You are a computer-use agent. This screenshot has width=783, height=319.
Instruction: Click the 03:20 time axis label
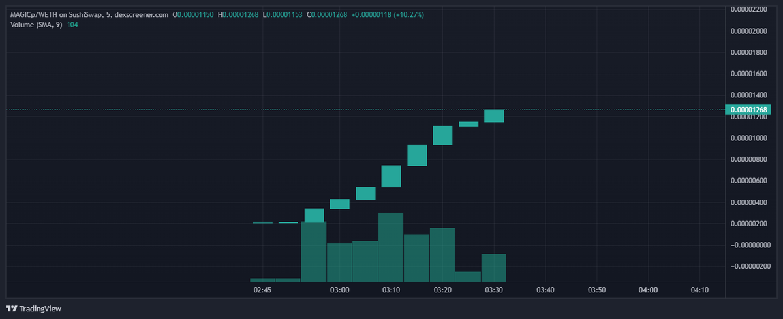point(442,290)
